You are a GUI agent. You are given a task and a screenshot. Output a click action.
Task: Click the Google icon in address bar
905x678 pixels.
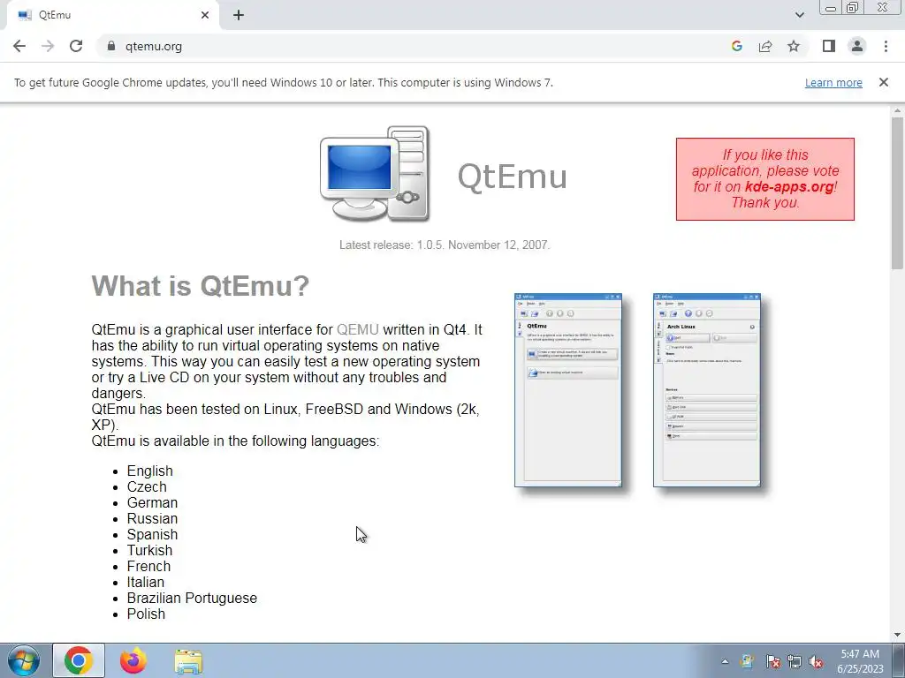coord(736,46)
